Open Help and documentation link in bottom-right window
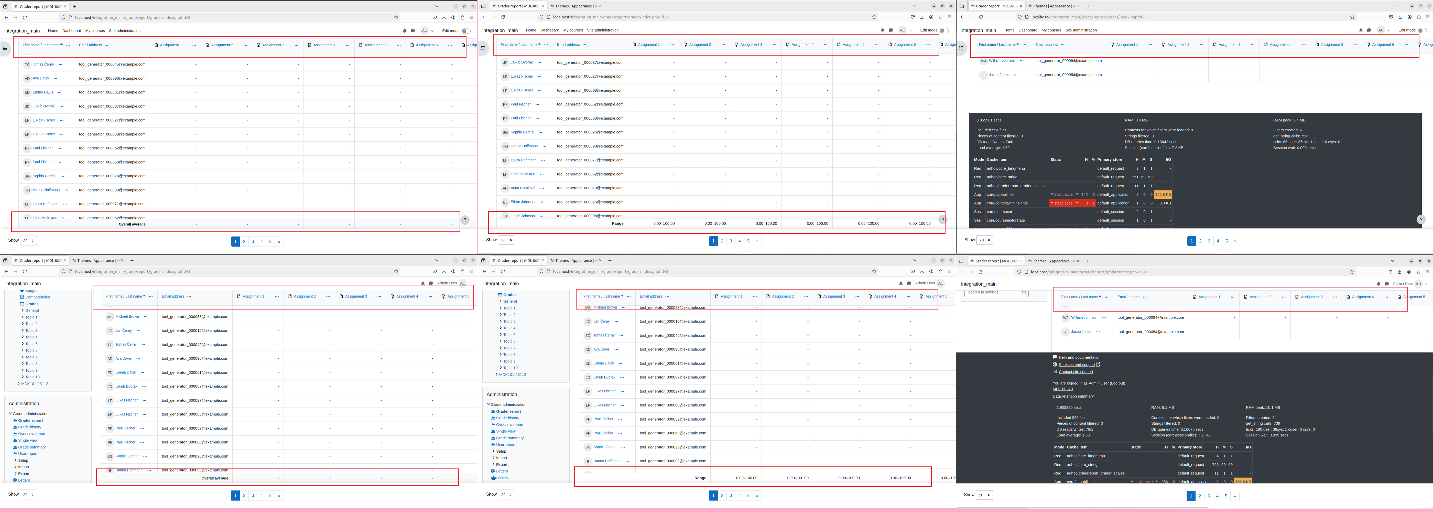Image resolution: width=1433 pixels, height=512 pixels. [1079, 357]
